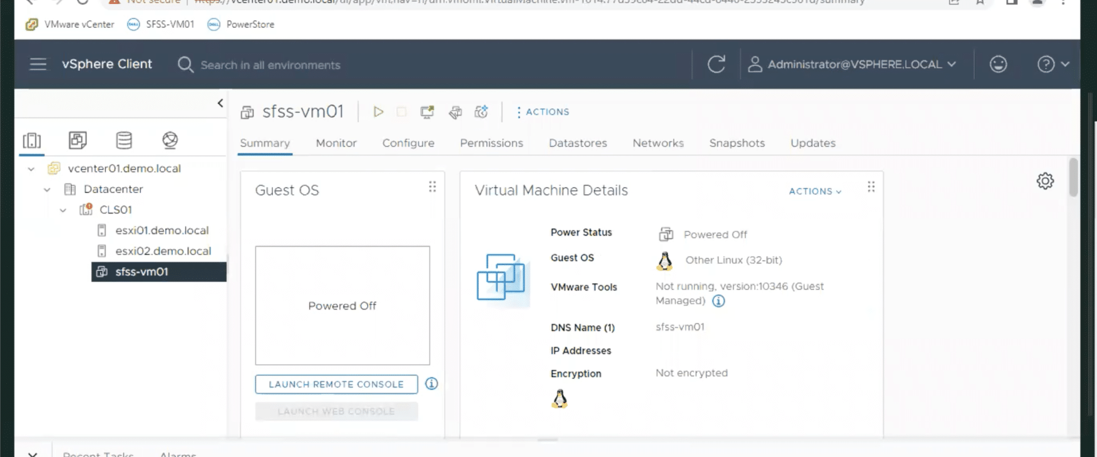
Task: Collapse the bottom Recent Tasks panel
Action: [x=33, y=454]
